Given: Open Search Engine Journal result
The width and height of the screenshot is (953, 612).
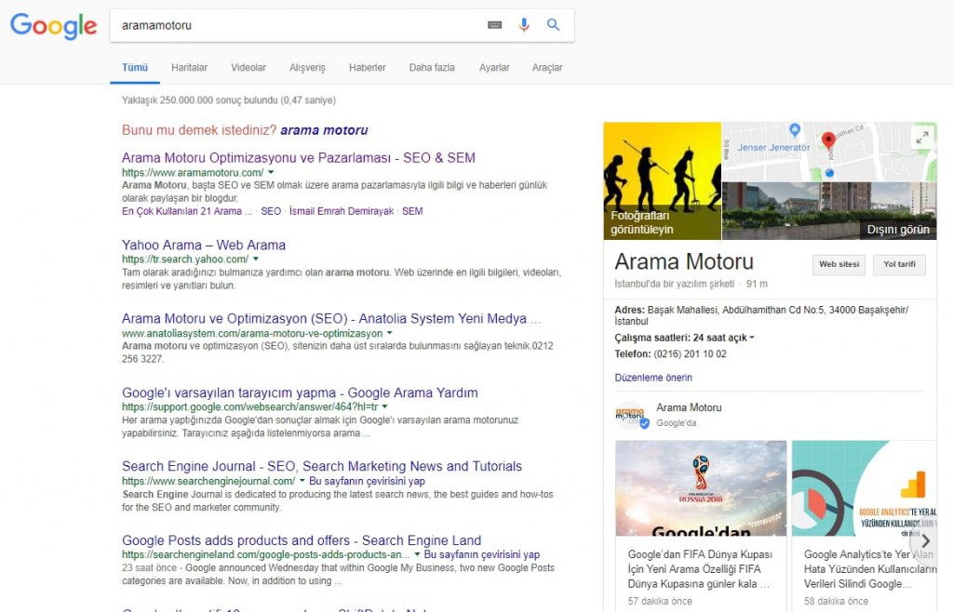Looking at the screenshot, I should tap(321, 466).
